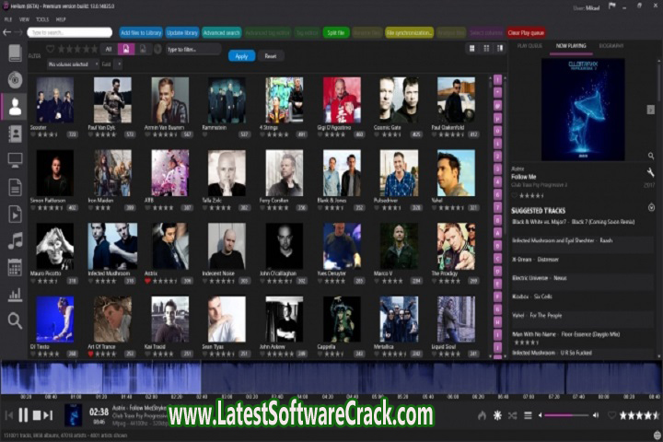Select the Rammstein artist thumbnail

[227, 100]
